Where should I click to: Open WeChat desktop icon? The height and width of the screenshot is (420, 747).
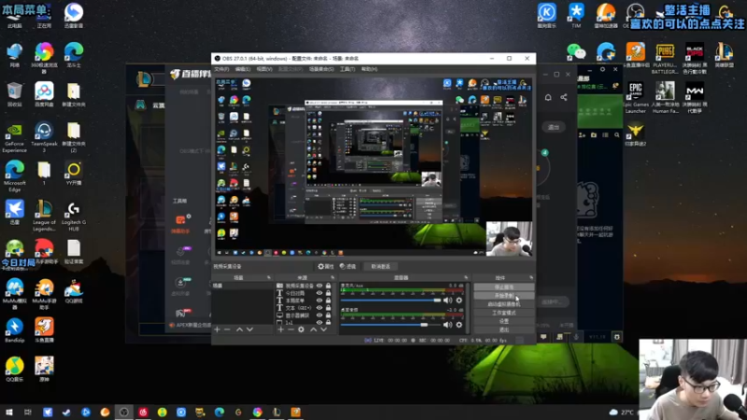click(x=576, y=52)
